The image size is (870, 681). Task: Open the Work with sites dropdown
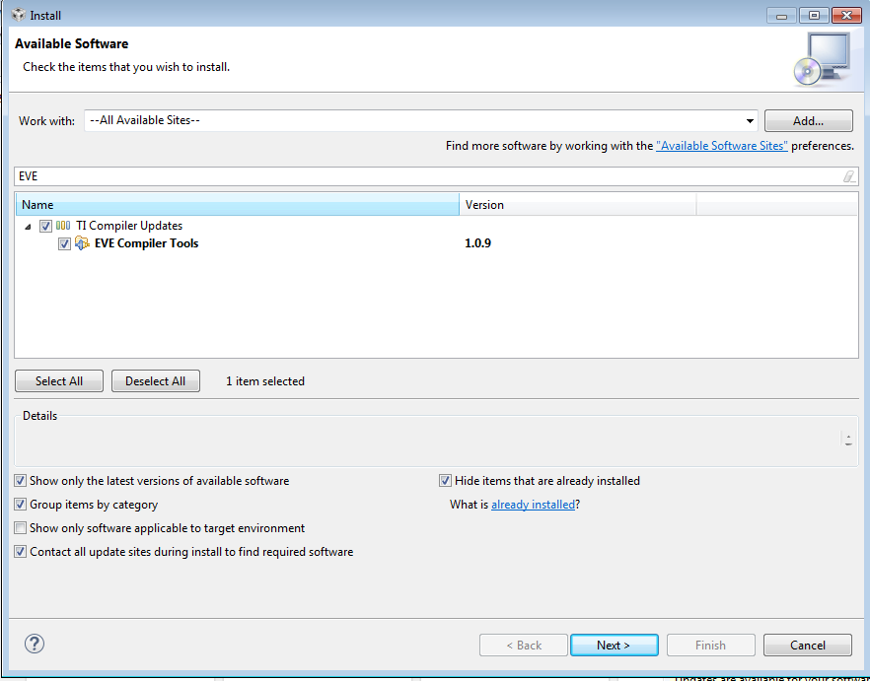coord(750,121)
